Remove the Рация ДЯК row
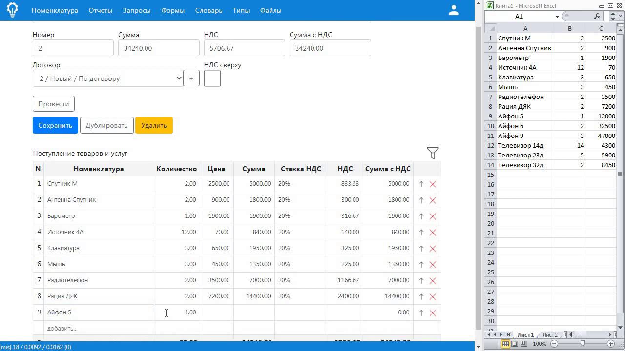Viewport: 625px width, 351px height. 433,297
